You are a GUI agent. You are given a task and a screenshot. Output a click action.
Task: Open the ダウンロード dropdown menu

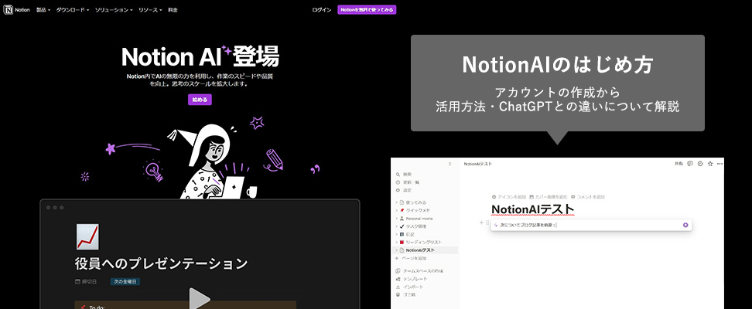click(x=73, y=9)
